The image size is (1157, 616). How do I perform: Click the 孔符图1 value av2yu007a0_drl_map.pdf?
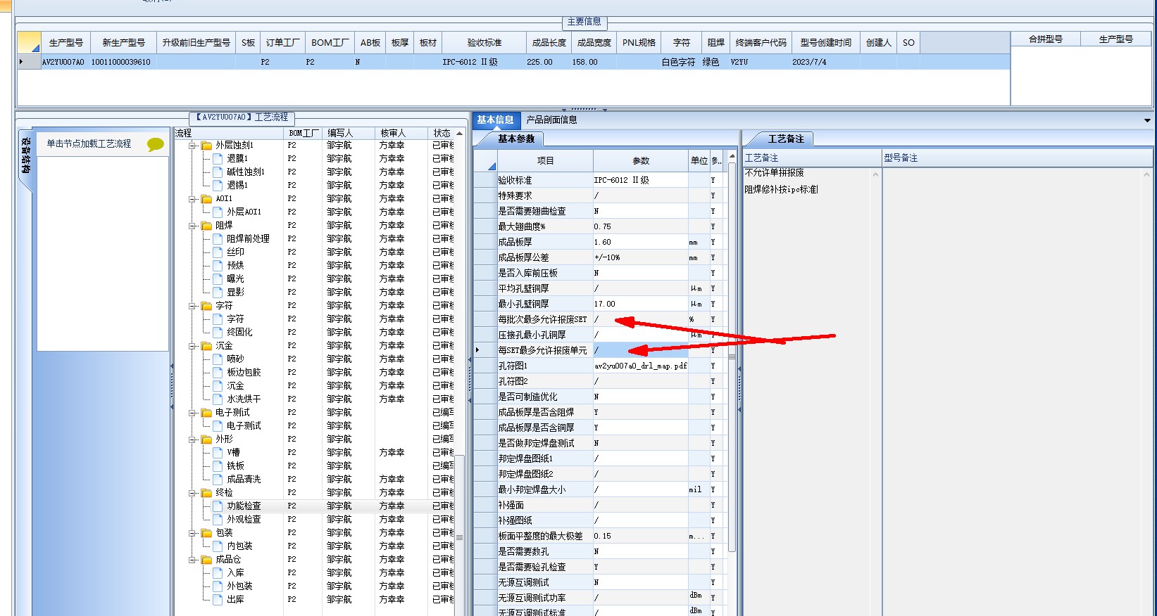(640, 366)
